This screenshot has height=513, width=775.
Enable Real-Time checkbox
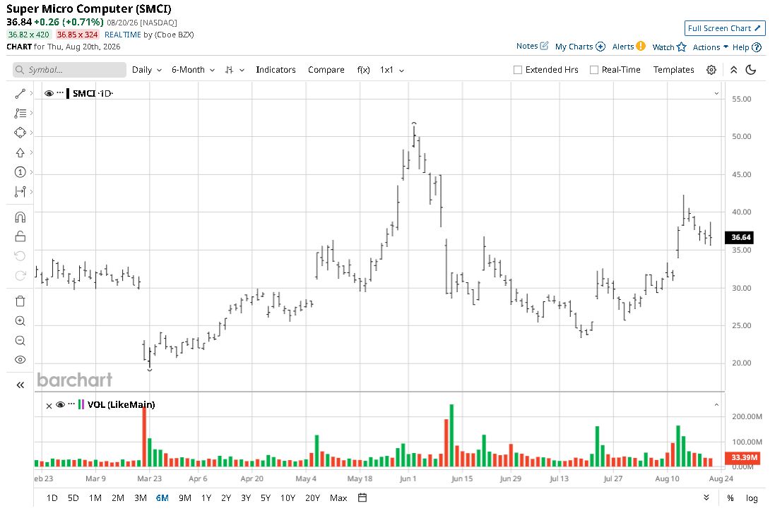click(x=594, y=70)
